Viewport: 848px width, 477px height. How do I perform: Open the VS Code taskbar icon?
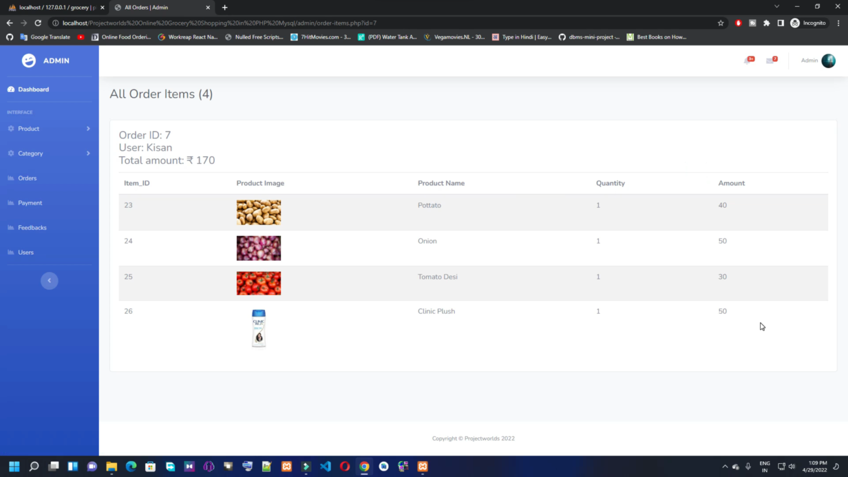[x=325, y=466]
